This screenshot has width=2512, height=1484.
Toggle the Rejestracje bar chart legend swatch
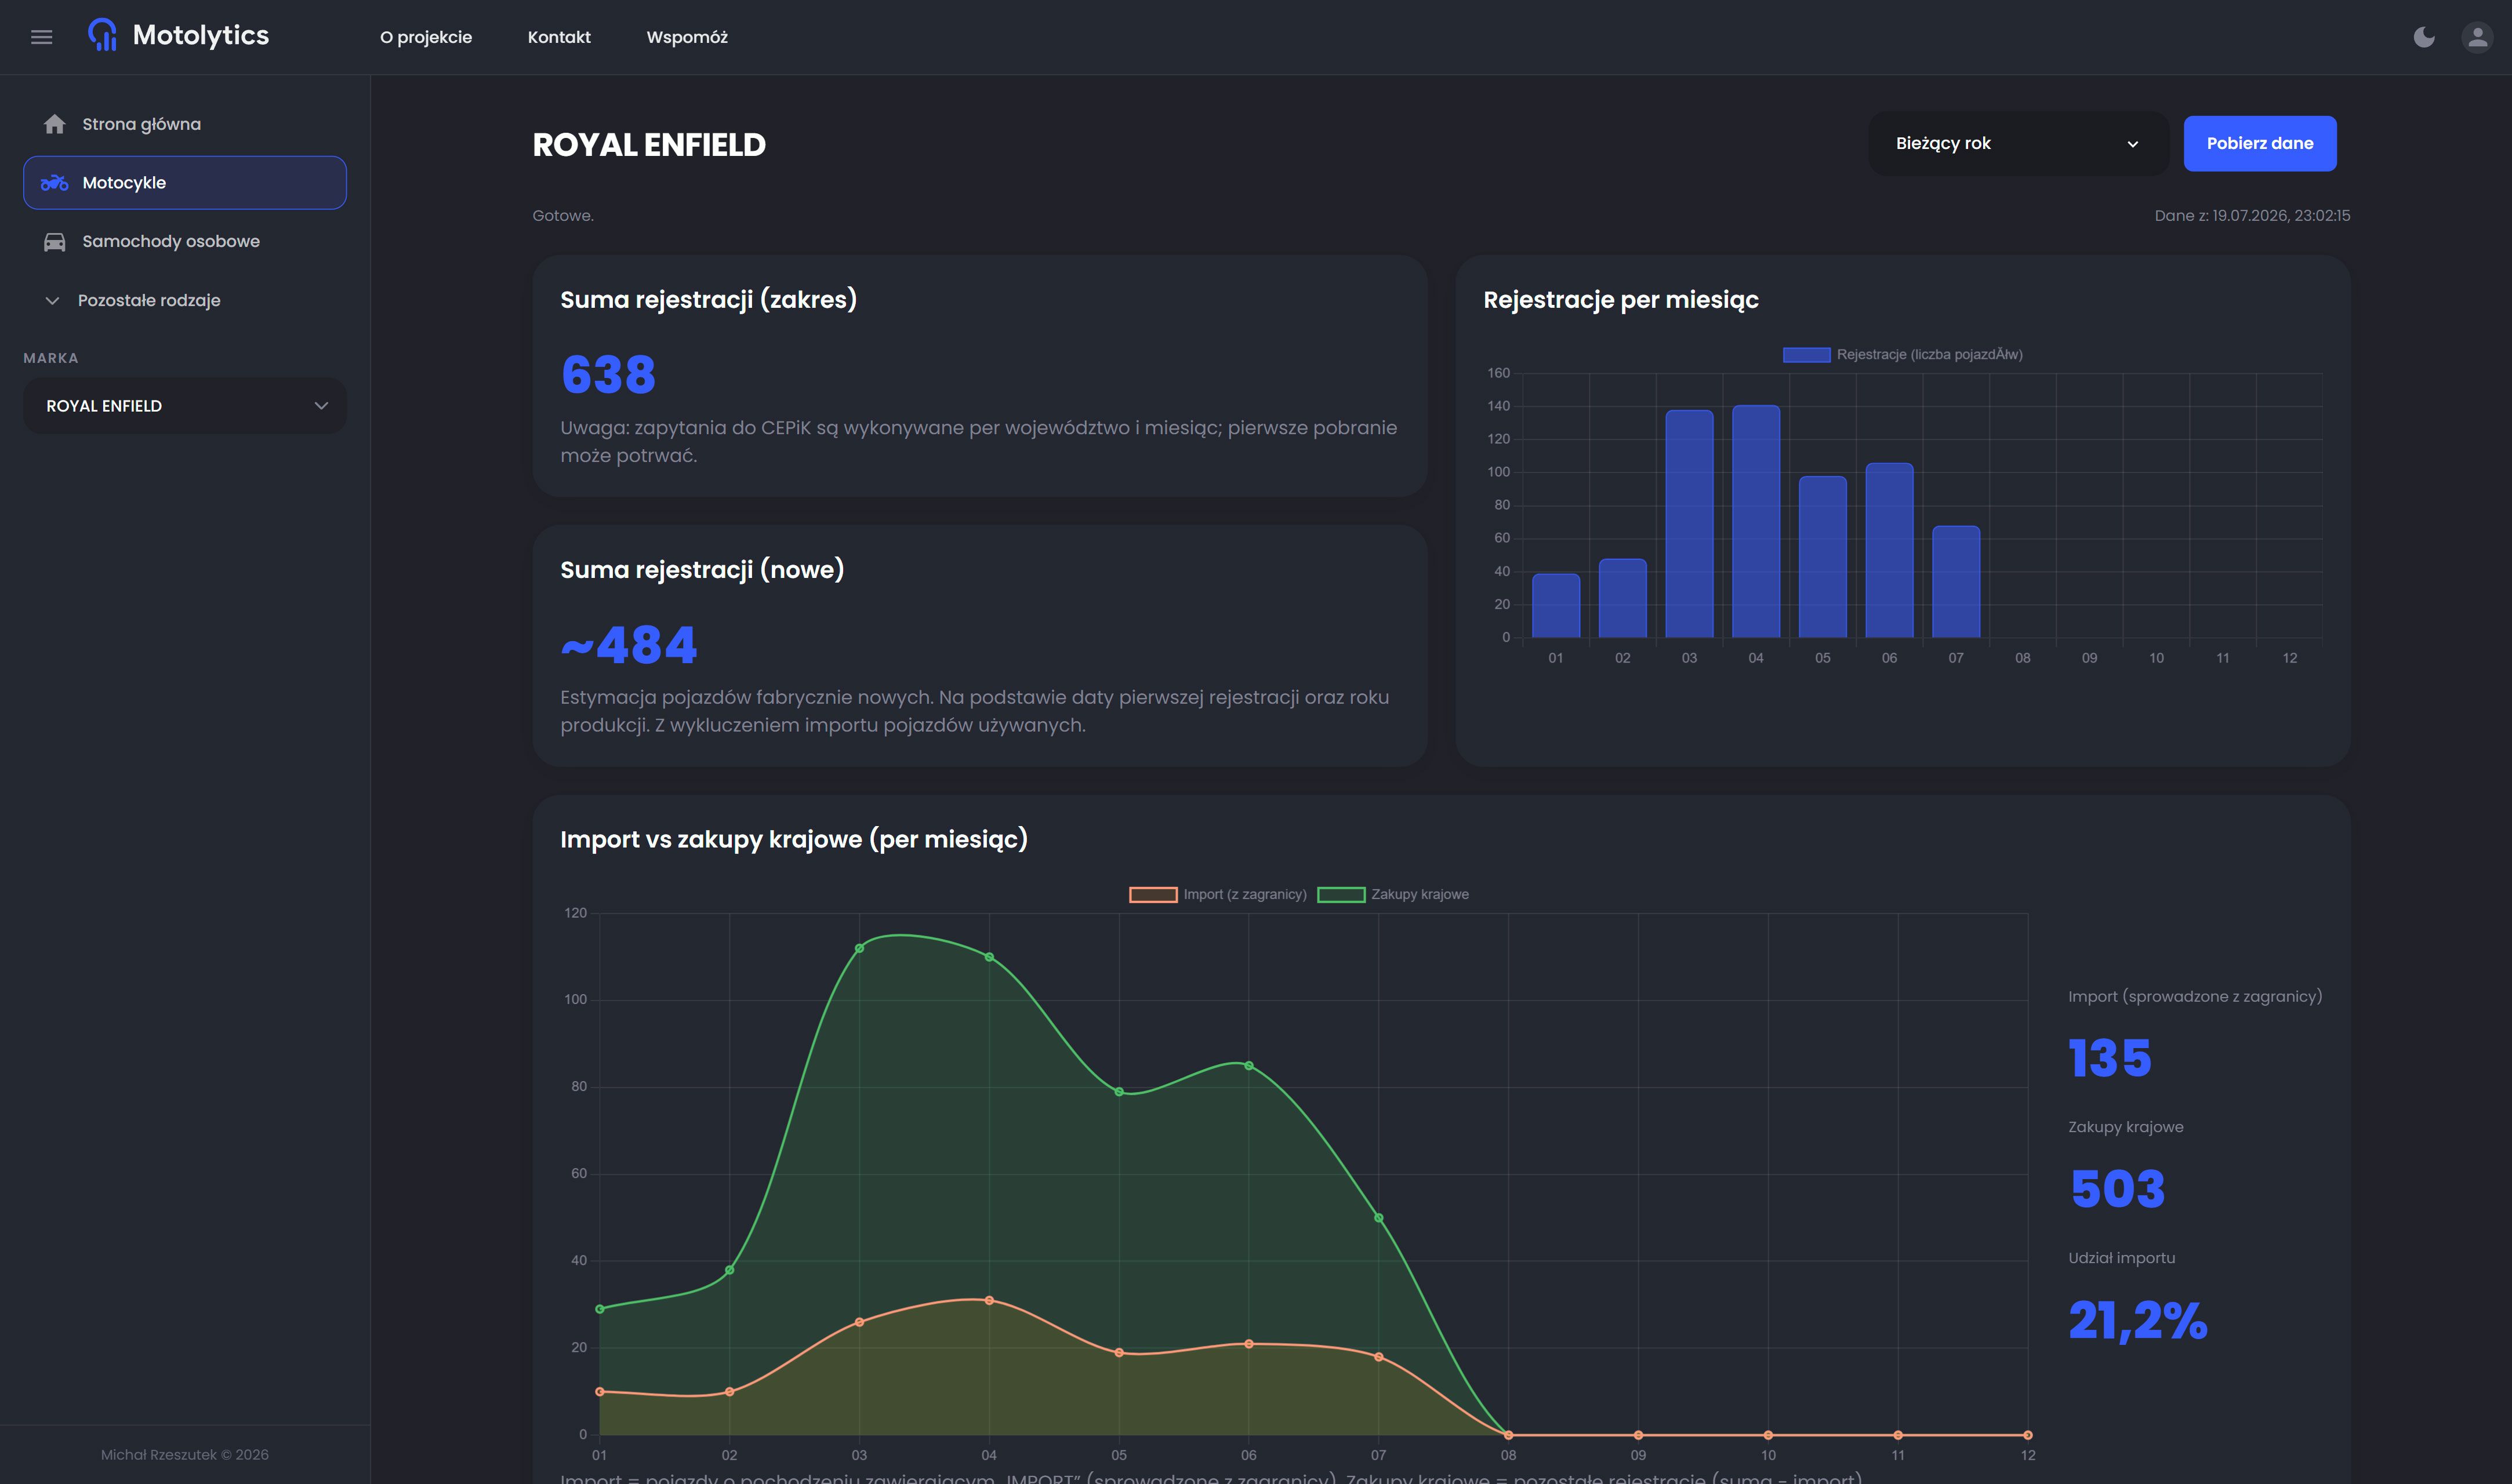[1806, 355]
